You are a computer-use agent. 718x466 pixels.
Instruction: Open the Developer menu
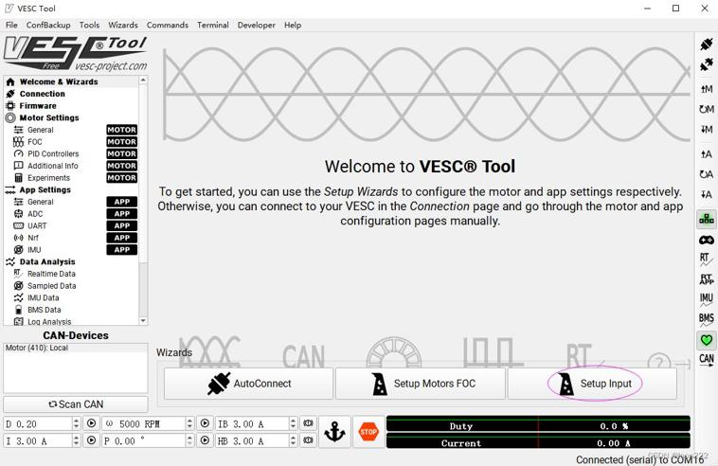[x=257, y=26]
